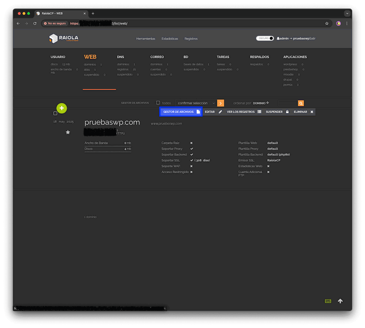The height and width of the screenshot is (328, 365).
Task: Toggle the OSCURO dark mode switch
Action: point(265,38)
